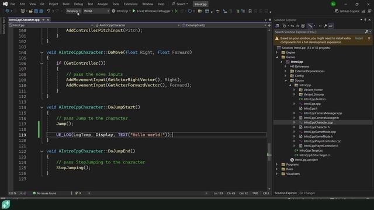Select IntroCppGameMode.cpp in Solution Explorer
The image size is (374, 210).
point(320,132)
